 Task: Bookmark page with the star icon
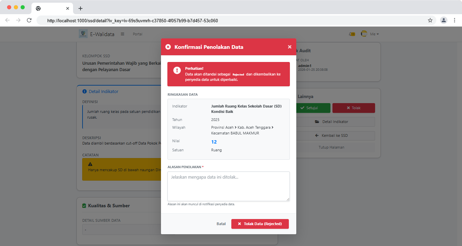coord(430,20)
